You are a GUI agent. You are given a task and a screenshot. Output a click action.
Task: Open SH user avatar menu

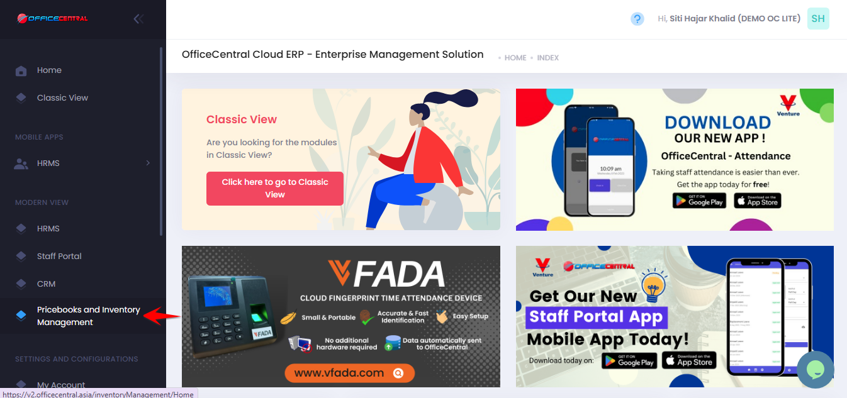[x=818, y=19]
